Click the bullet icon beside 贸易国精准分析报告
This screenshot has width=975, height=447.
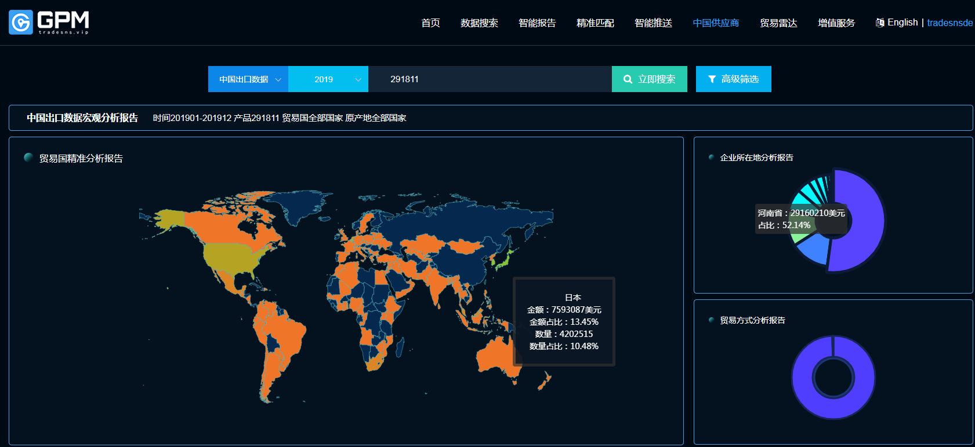[x=28, y=157]
